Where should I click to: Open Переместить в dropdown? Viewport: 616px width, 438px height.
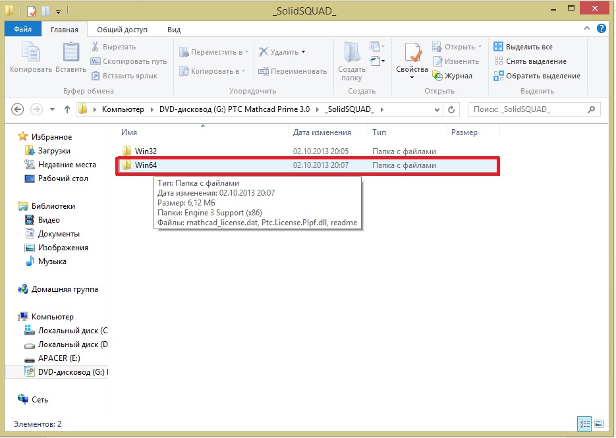coord(213,52)
